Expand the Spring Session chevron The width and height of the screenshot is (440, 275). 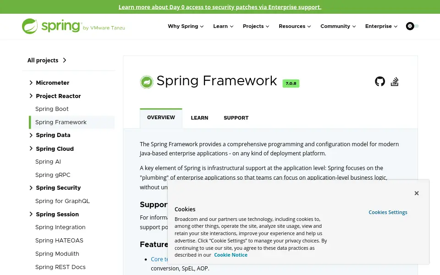31,214
